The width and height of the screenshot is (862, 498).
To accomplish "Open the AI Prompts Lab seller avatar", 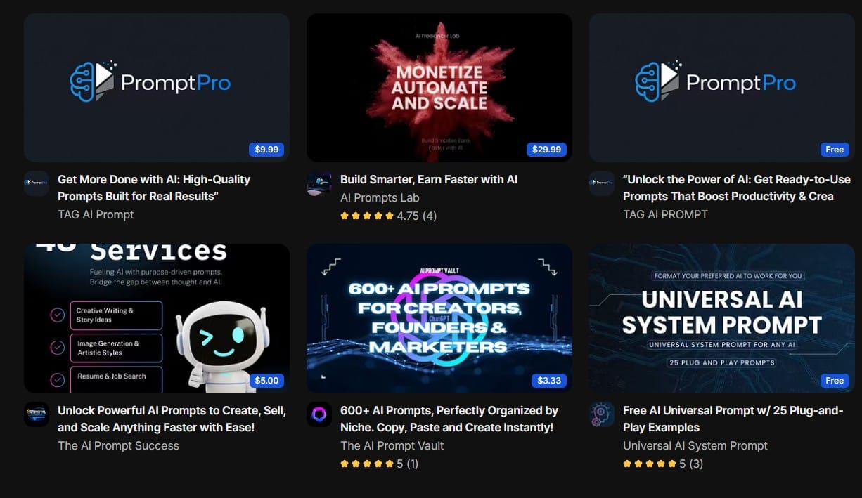I will pos(319,183).
